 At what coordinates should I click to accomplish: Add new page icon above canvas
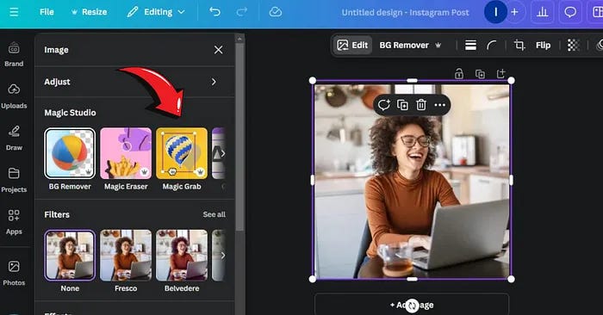click(x=500, y=74)
